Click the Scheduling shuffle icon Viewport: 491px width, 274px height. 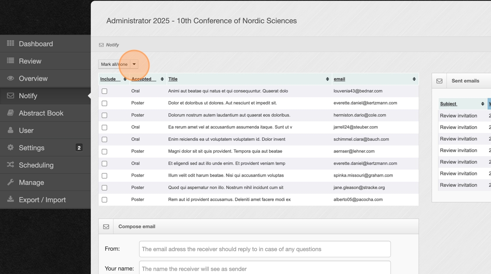[11, 165]
